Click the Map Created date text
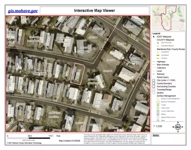Screen dimensions: 191x150 pyautogui.click(x=70, y=141)
